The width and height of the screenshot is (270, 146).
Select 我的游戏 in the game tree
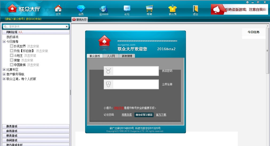tap(12, 37)
